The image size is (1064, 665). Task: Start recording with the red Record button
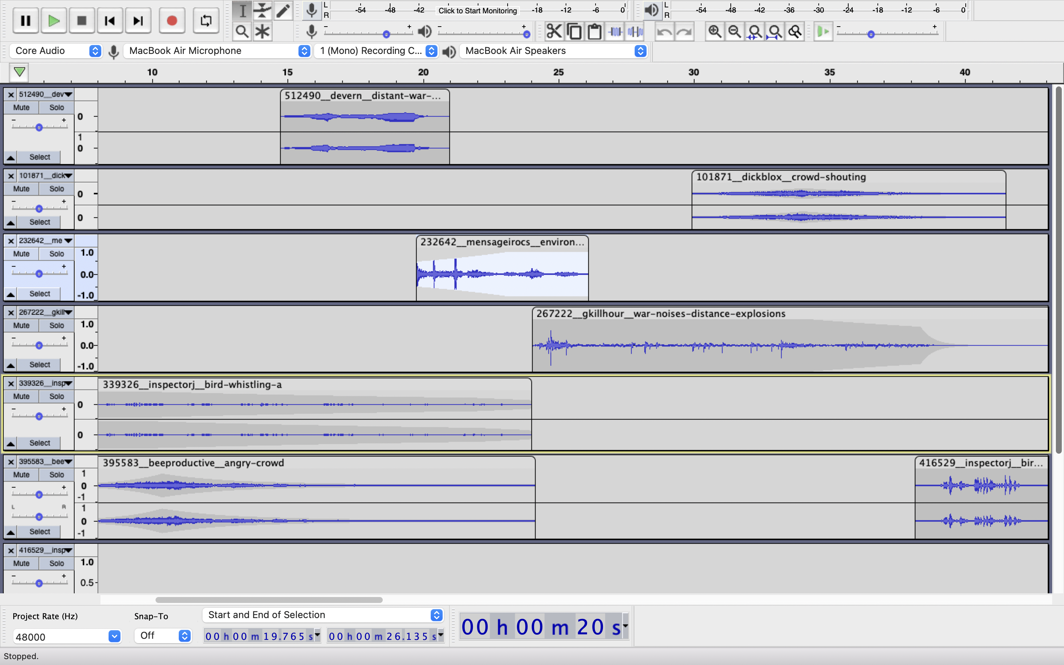(172, 21)
